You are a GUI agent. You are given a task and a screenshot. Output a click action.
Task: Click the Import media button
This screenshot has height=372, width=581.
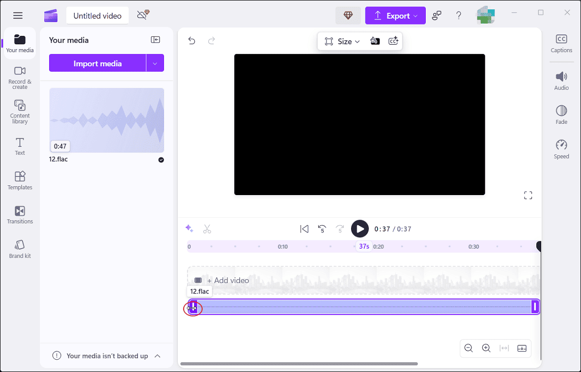(x=97, y=63)
